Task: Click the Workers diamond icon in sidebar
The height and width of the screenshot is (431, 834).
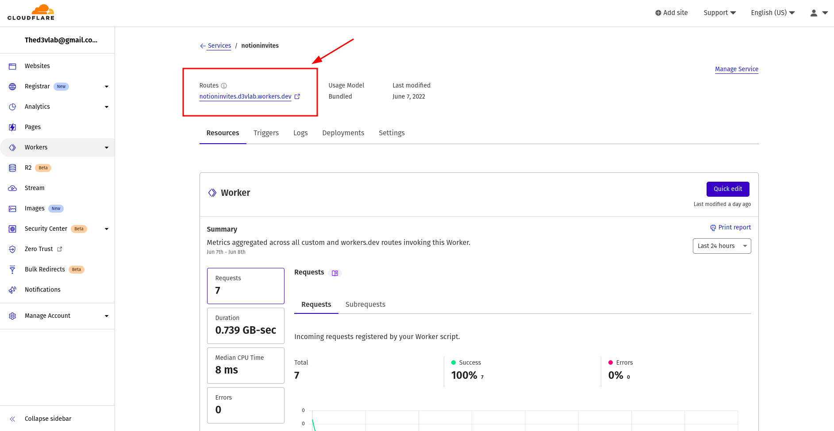Action: tap(12, 148)
